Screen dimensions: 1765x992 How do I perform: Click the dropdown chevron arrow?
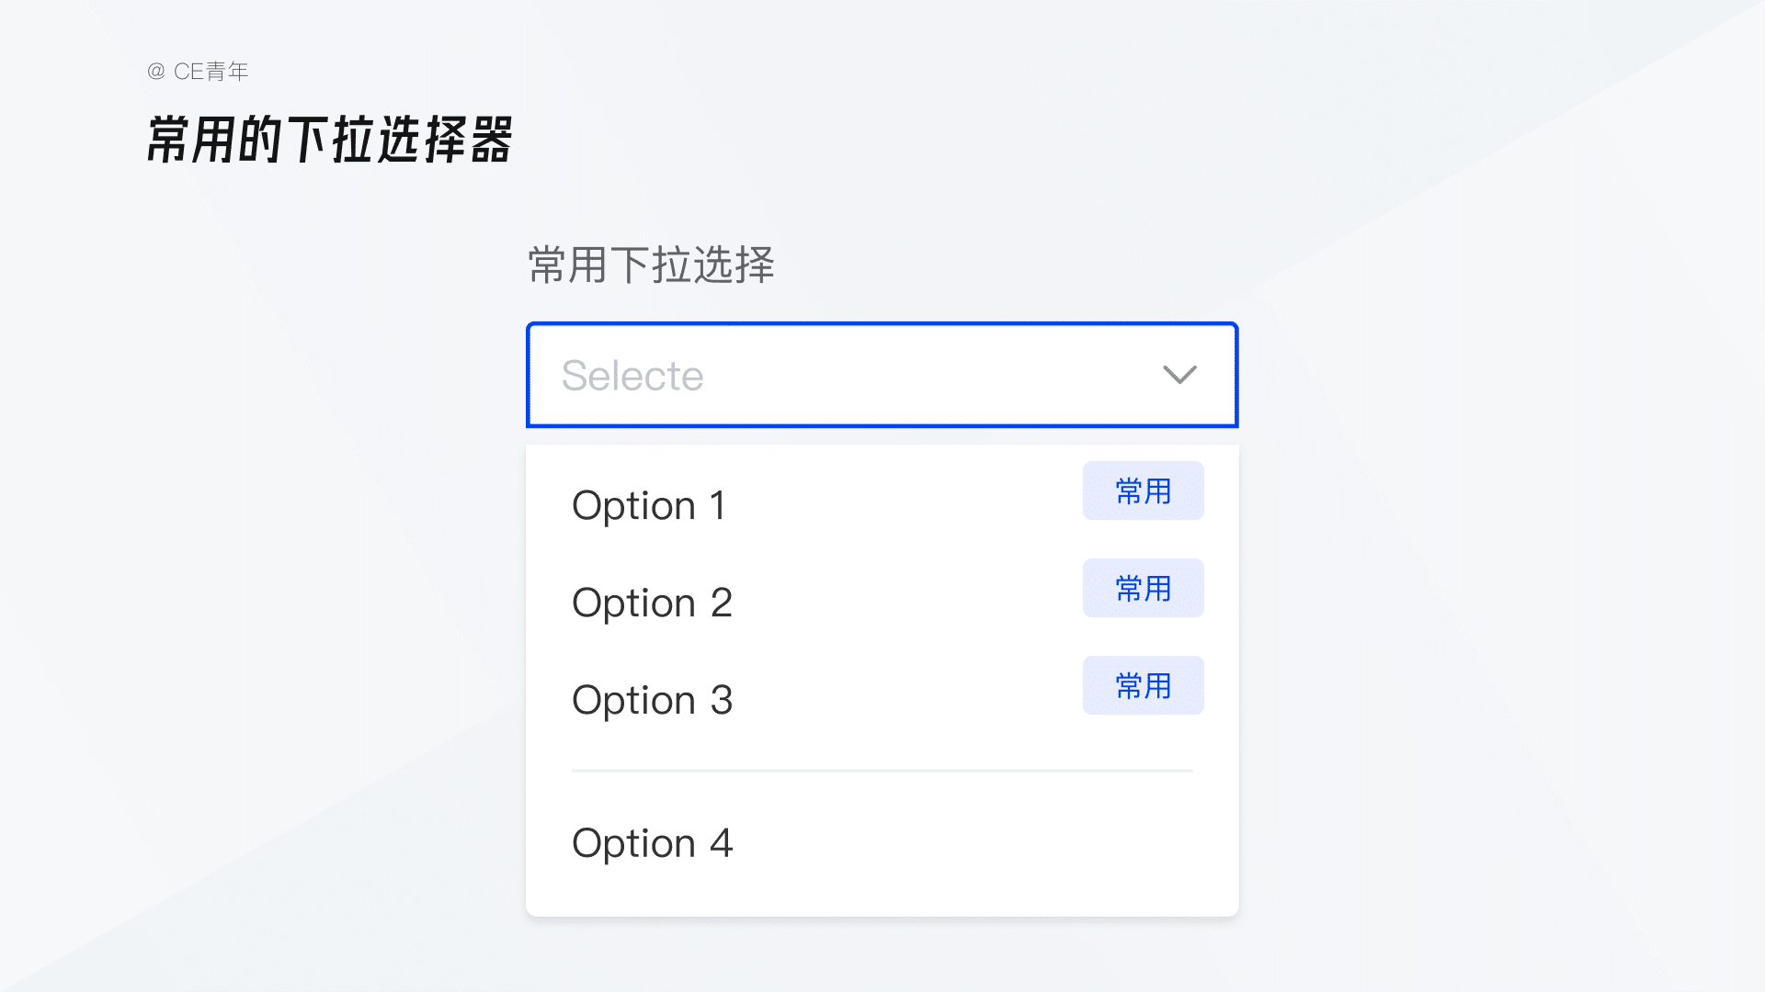1179,375
